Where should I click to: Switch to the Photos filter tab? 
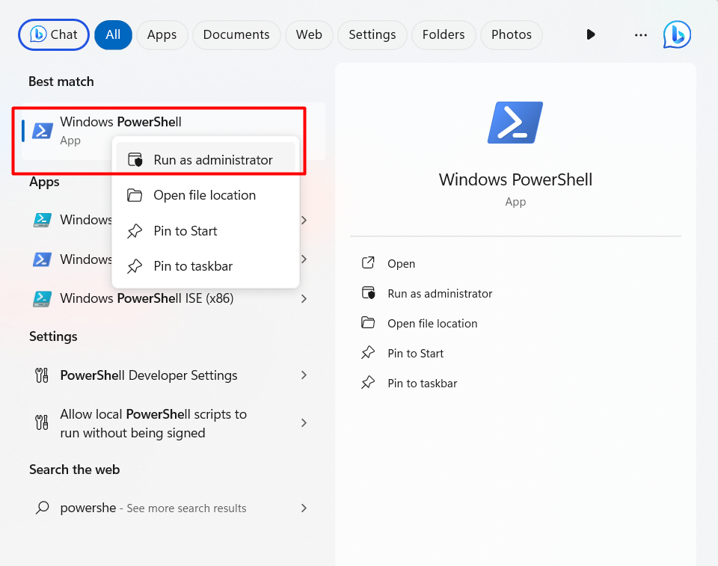(x=512, y=35)
